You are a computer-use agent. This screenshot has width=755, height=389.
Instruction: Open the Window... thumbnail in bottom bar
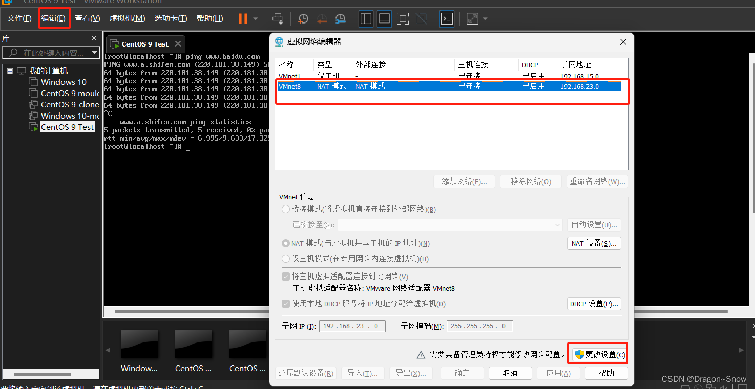[x=139, y=351]
